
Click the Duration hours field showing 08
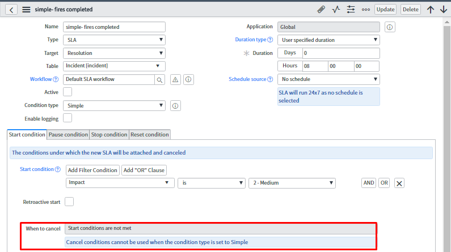click(x=315, y=66)
